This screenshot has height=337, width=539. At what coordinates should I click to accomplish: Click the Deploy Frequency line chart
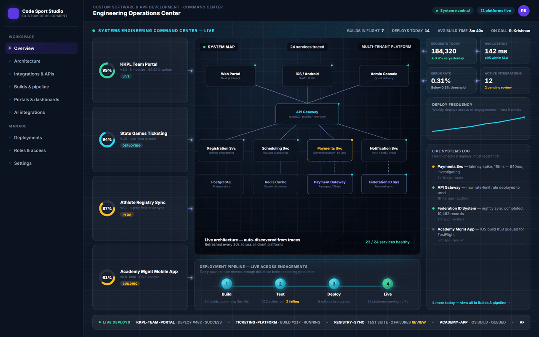(478, 124)
